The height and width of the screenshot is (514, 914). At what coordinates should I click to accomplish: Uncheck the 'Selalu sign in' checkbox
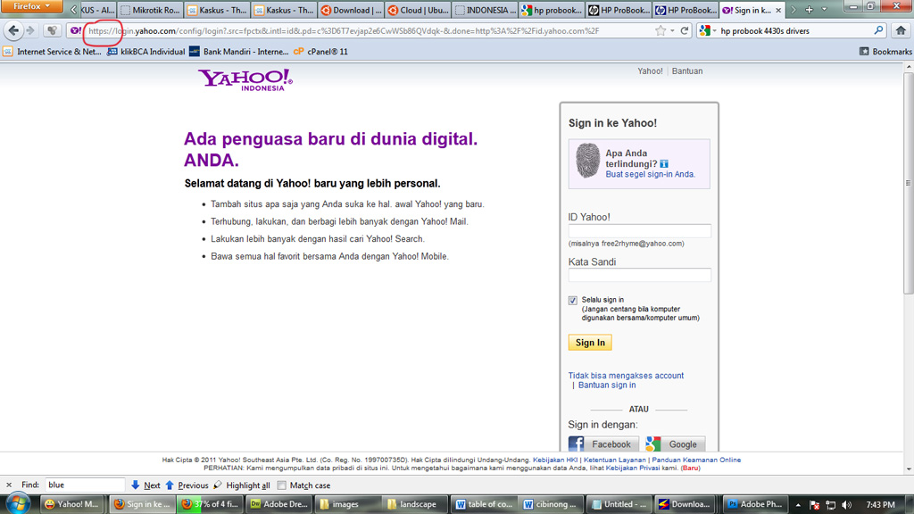pos(573,301)
